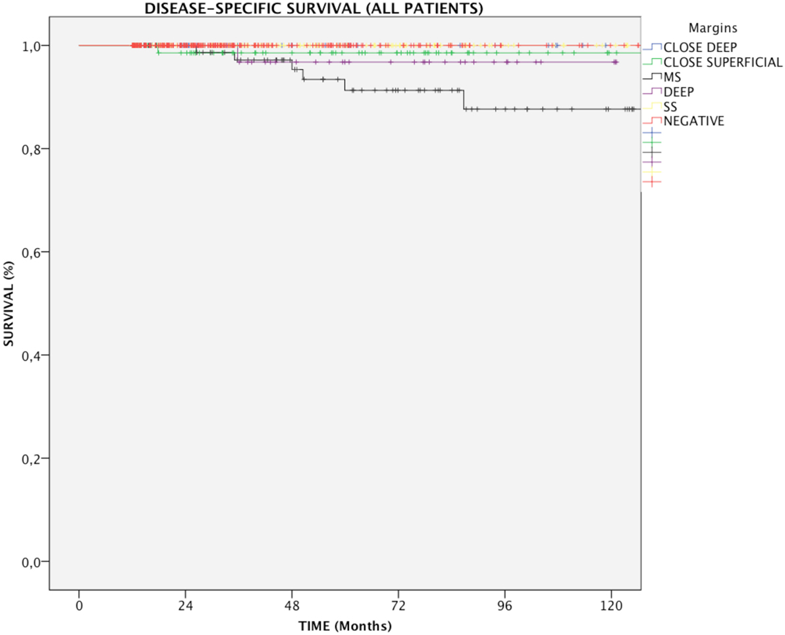This screenshot has width=785, height=635.
Task: Click the black censored marker in legend
Action: click(x=652, y=152)
